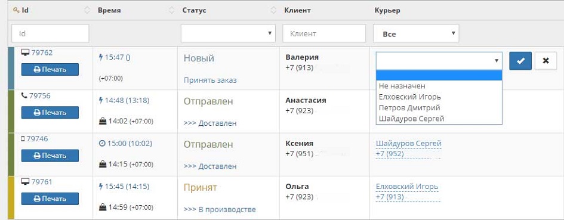564x220 pixels.
Task: Focus the Клиент filter input field
Action: pyautogui.click(x=324, y=33)
